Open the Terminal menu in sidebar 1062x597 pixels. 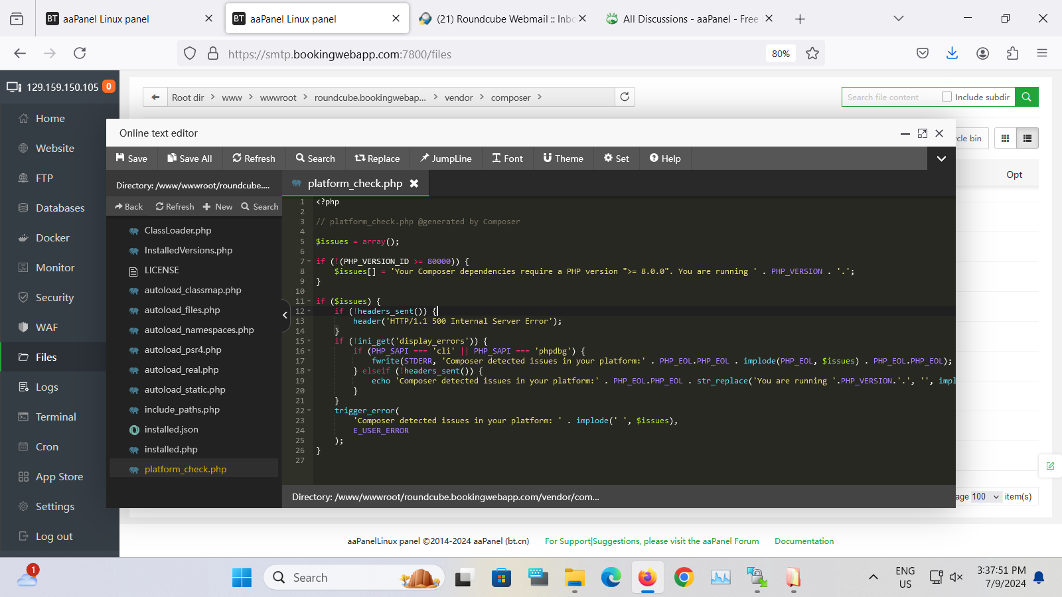[56, 417]
